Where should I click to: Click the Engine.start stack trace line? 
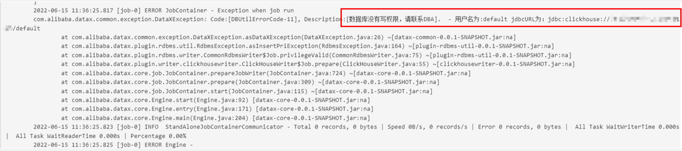216,100
